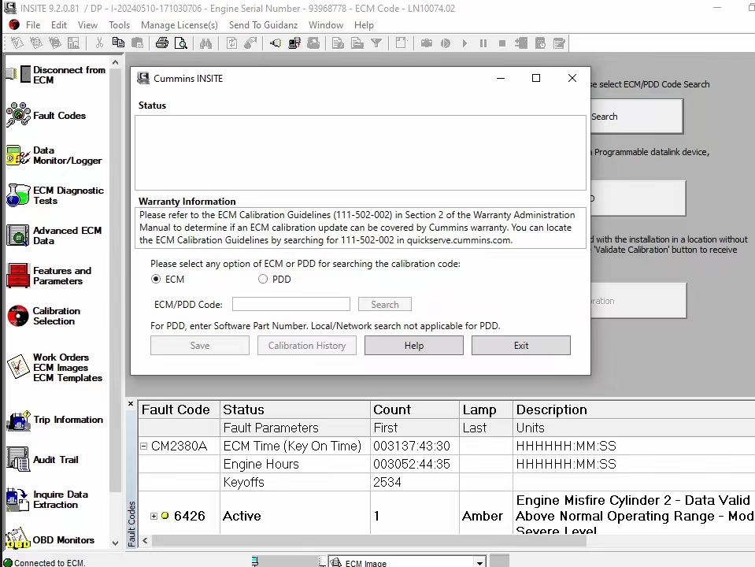Click the binoculars Find toolbar icon
This screenshot has width=755, height=567.
205,43
